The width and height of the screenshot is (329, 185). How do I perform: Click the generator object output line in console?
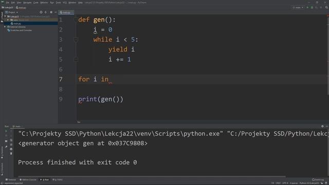(x=83, y=143)
